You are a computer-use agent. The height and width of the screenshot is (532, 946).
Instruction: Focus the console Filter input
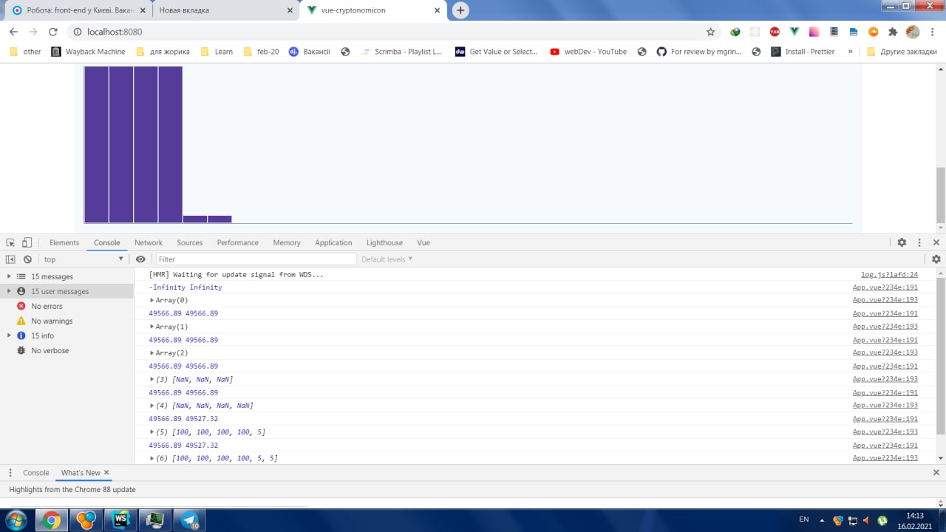click(256, 259)
